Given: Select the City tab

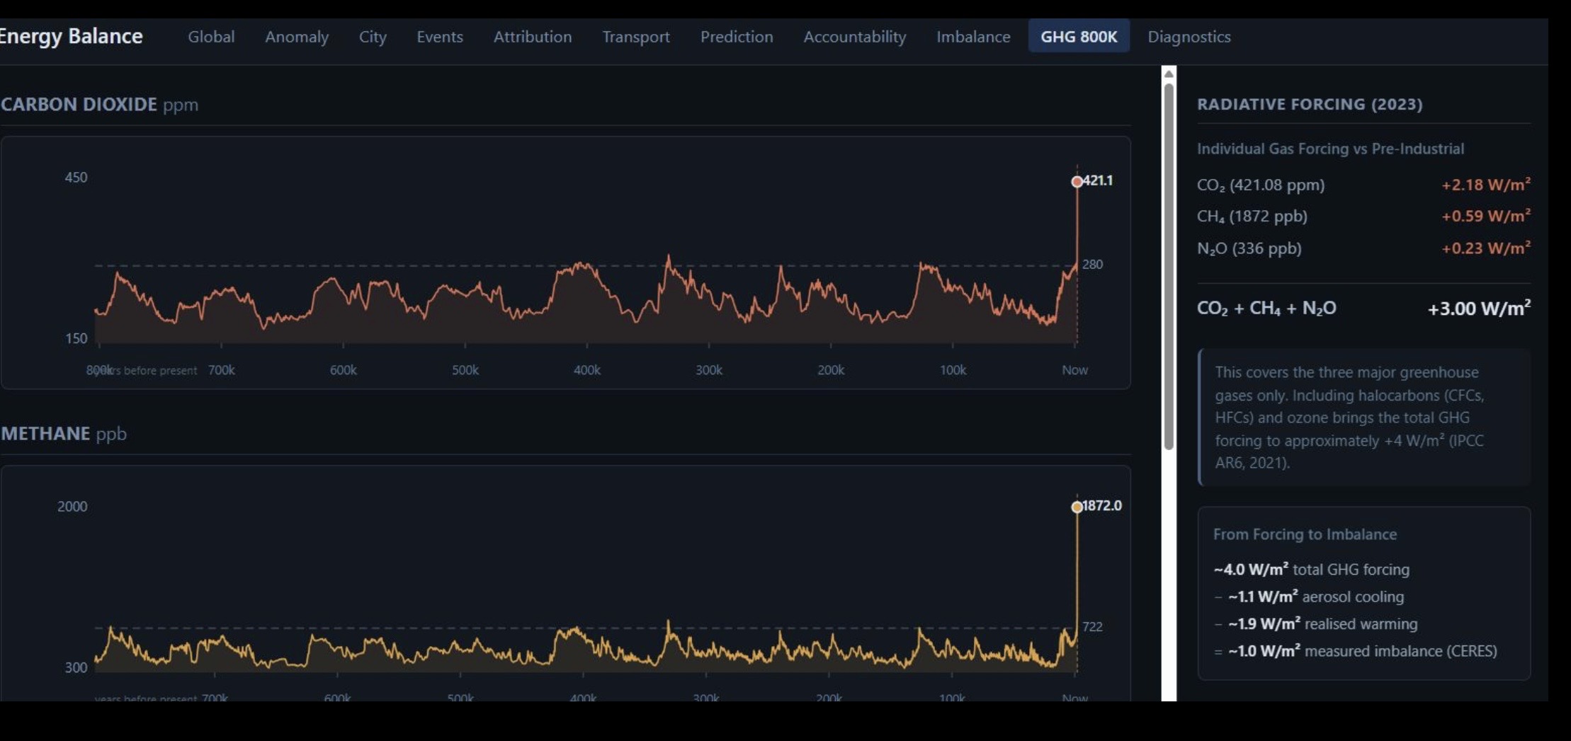Looking at the screenshot, I should click(372, 37).
